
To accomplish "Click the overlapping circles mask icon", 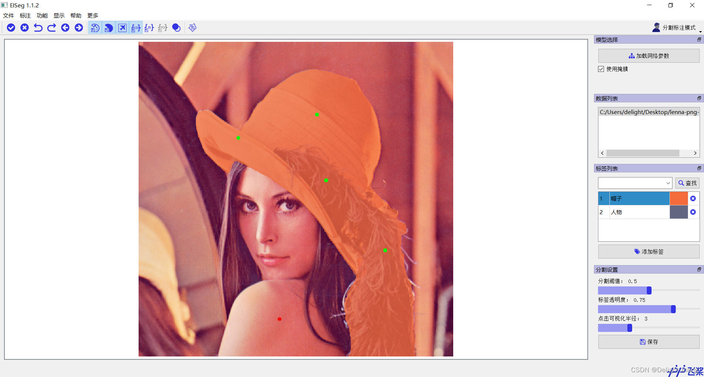I will [x=176, y=28].
